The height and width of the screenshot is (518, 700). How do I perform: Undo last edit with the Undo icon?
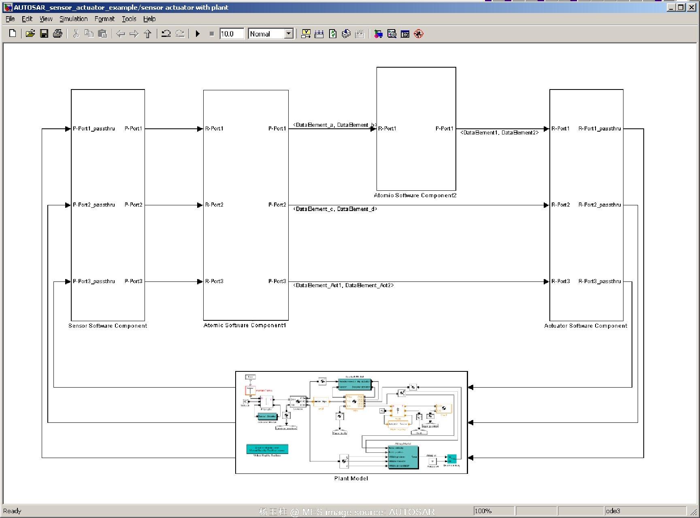pyautogui.click(x=166, y=34)
